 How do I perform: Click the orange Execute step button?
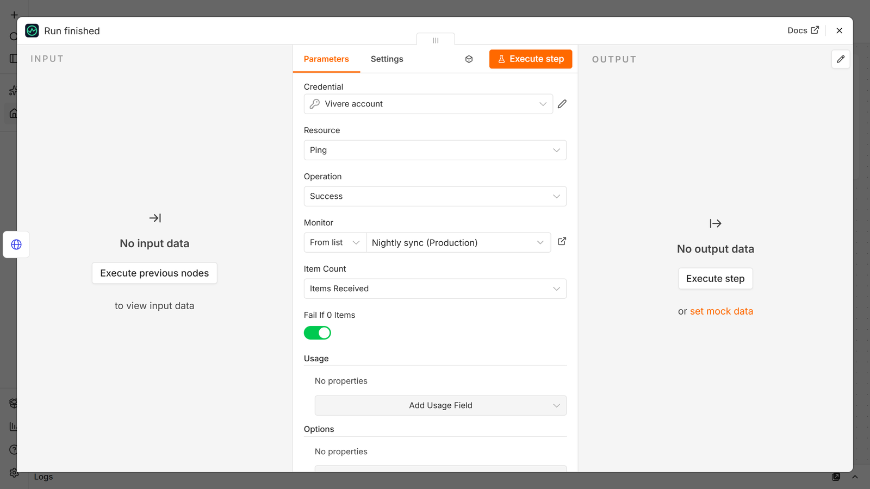pos(531,59)
